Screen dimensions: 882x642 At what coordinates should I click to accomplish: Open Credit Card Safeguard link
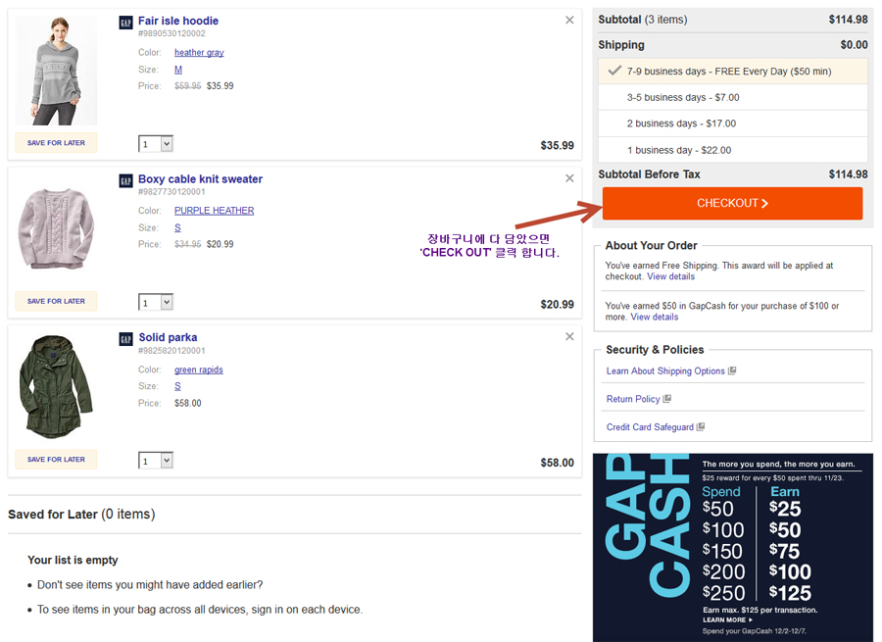point(650,427)
